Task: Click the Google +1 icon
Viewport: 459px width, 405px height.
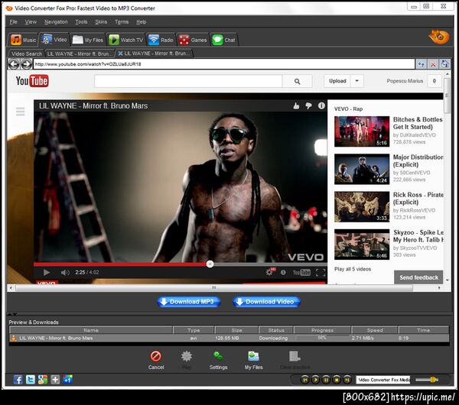Action: point(67,380)
